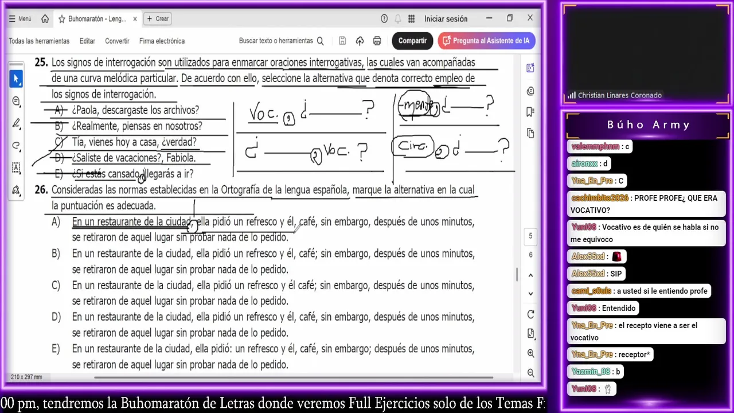Click the horizontal document scrollbar

[x=293, y=377]
